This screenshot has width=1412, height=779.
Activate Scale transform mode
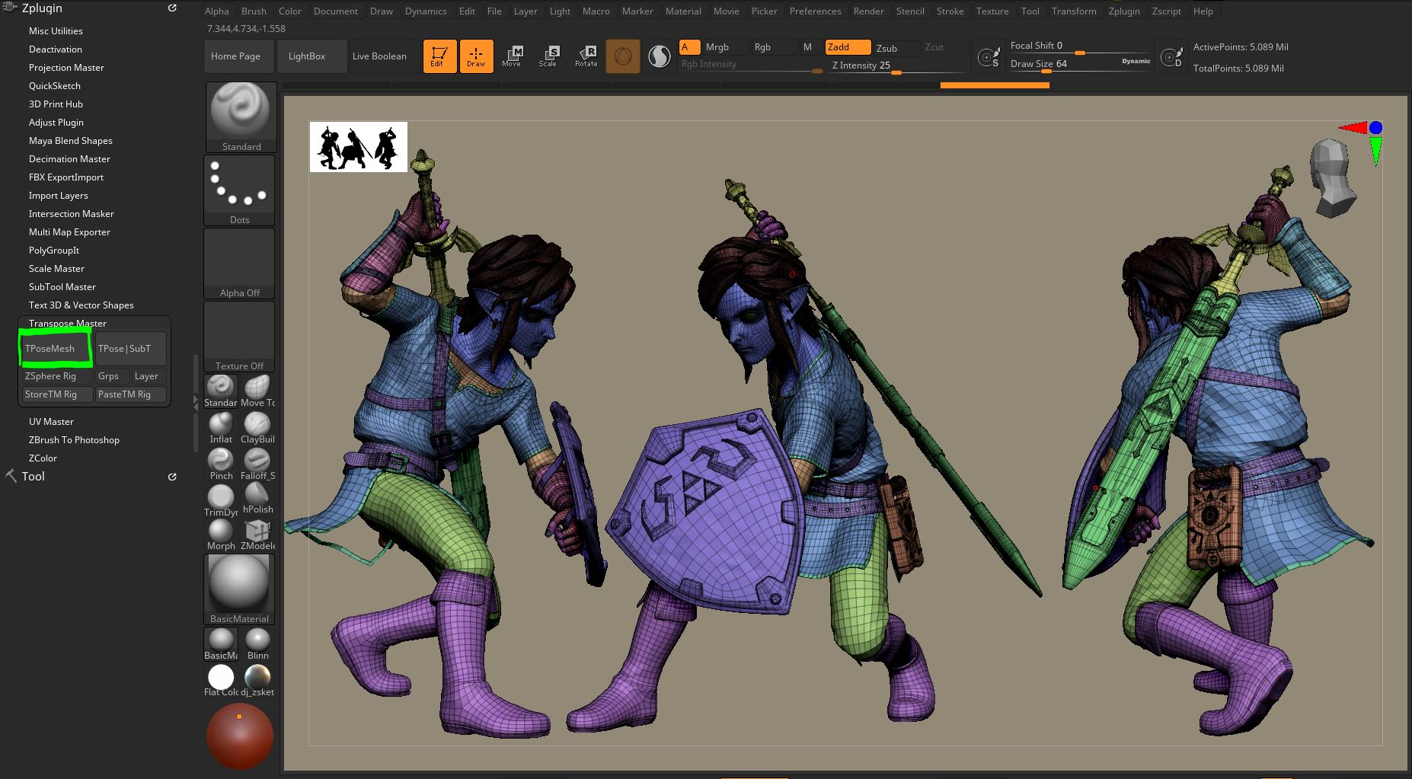[x=548, y=56]
